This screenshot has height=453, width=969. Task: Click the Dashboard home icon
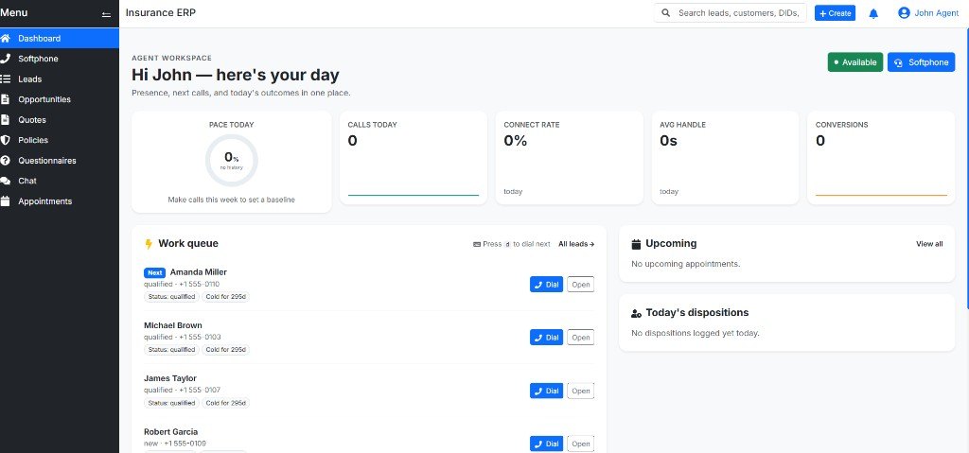(5, 39)
